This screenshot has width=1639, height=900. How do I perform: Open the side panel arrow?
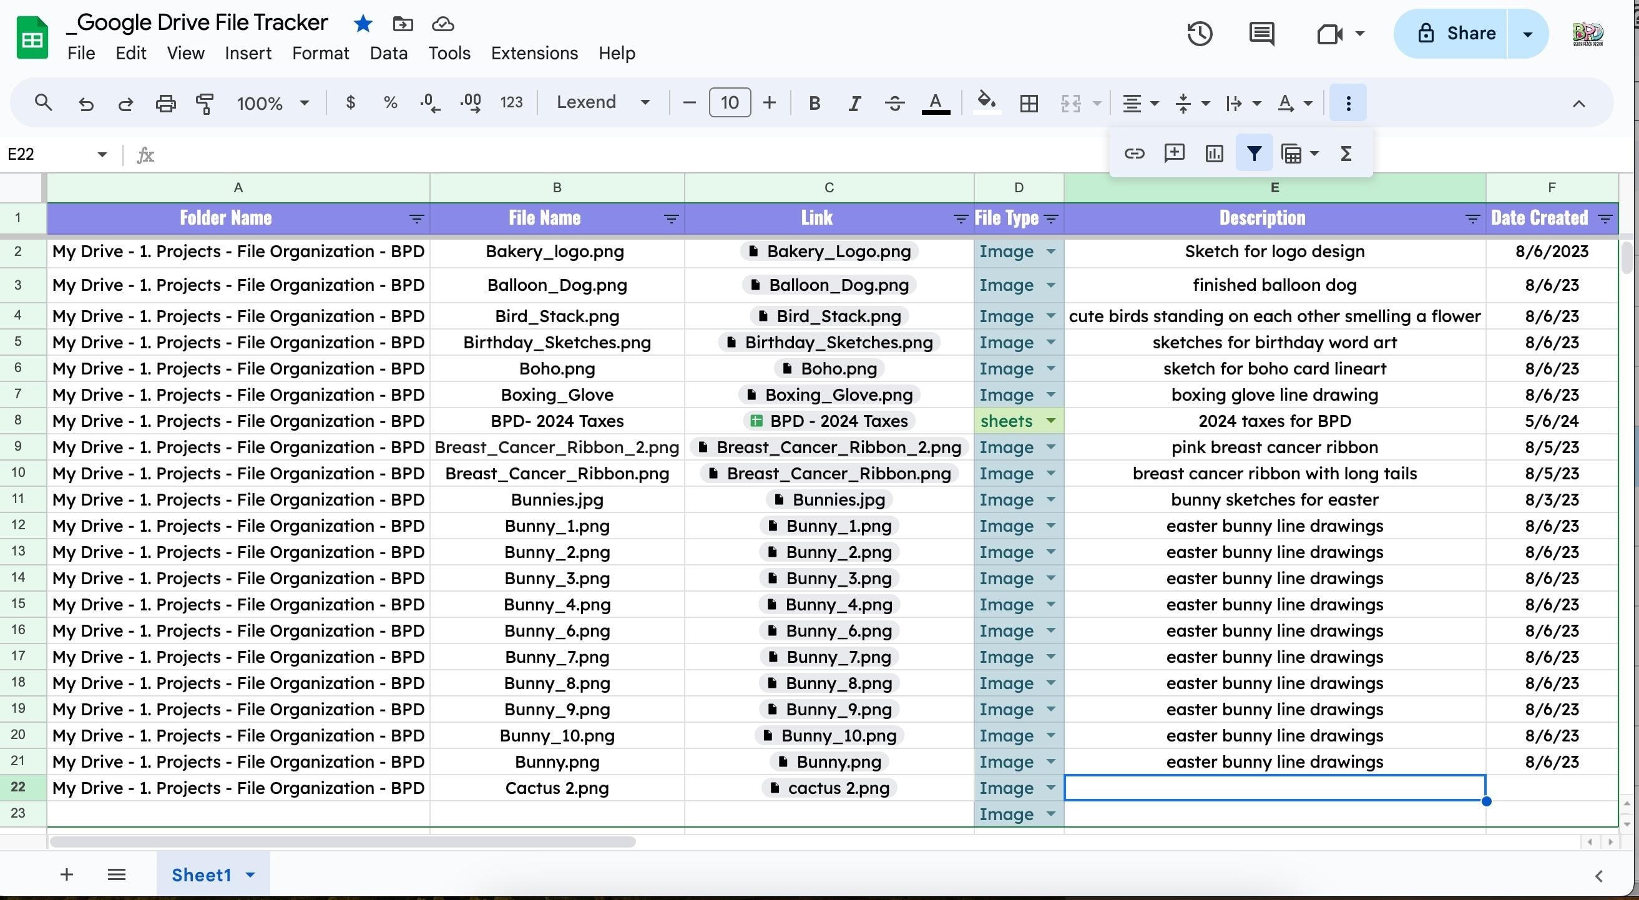(1599, 876)
